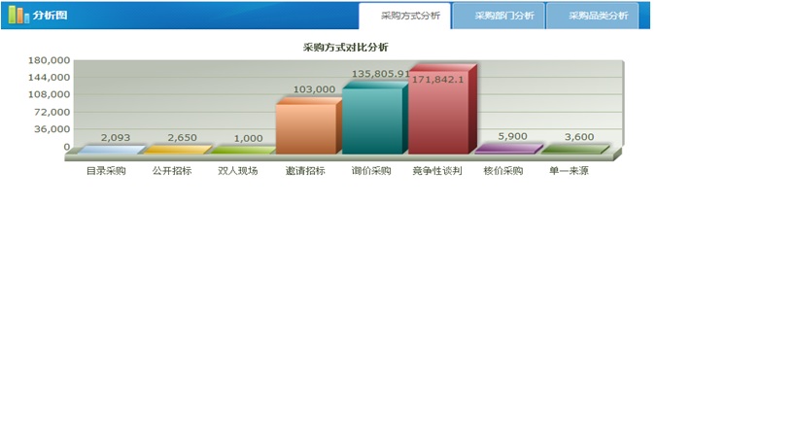
Task: Click the bar chart icon beside 分析图
Action: point(17,15)
